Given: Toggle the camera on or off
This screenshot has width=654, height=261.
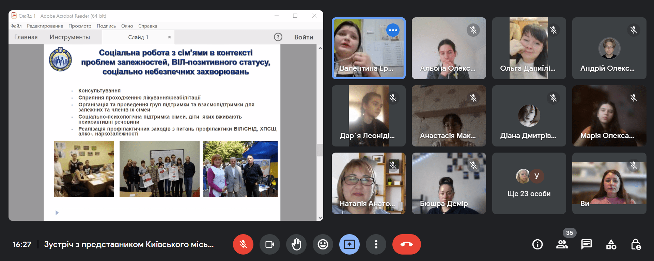Looking at the screenshot, I should [269, 244].
